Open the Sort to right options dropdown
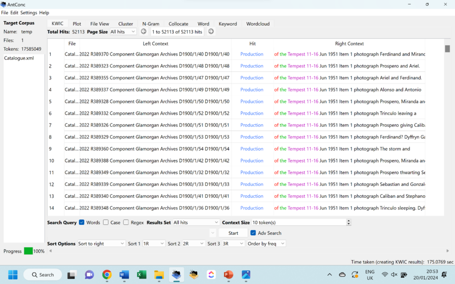This screenshot has height=284, width=455. tap(101, 243)
